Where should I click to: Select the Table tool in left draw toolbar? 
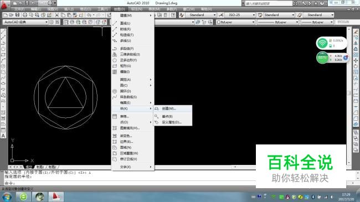pos(3,130)
